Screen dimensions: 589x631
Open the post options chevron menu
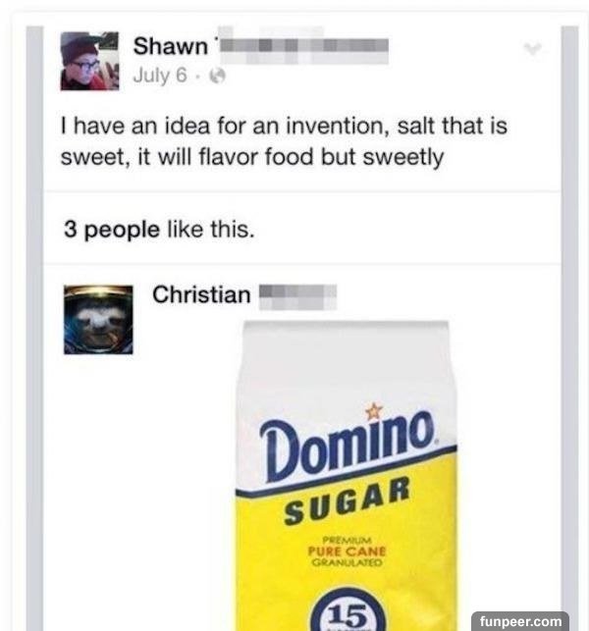click(533, 48)
